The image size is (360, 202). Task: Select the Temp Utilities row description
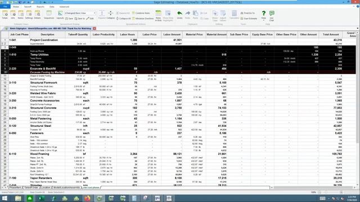[x=39, y=55]
